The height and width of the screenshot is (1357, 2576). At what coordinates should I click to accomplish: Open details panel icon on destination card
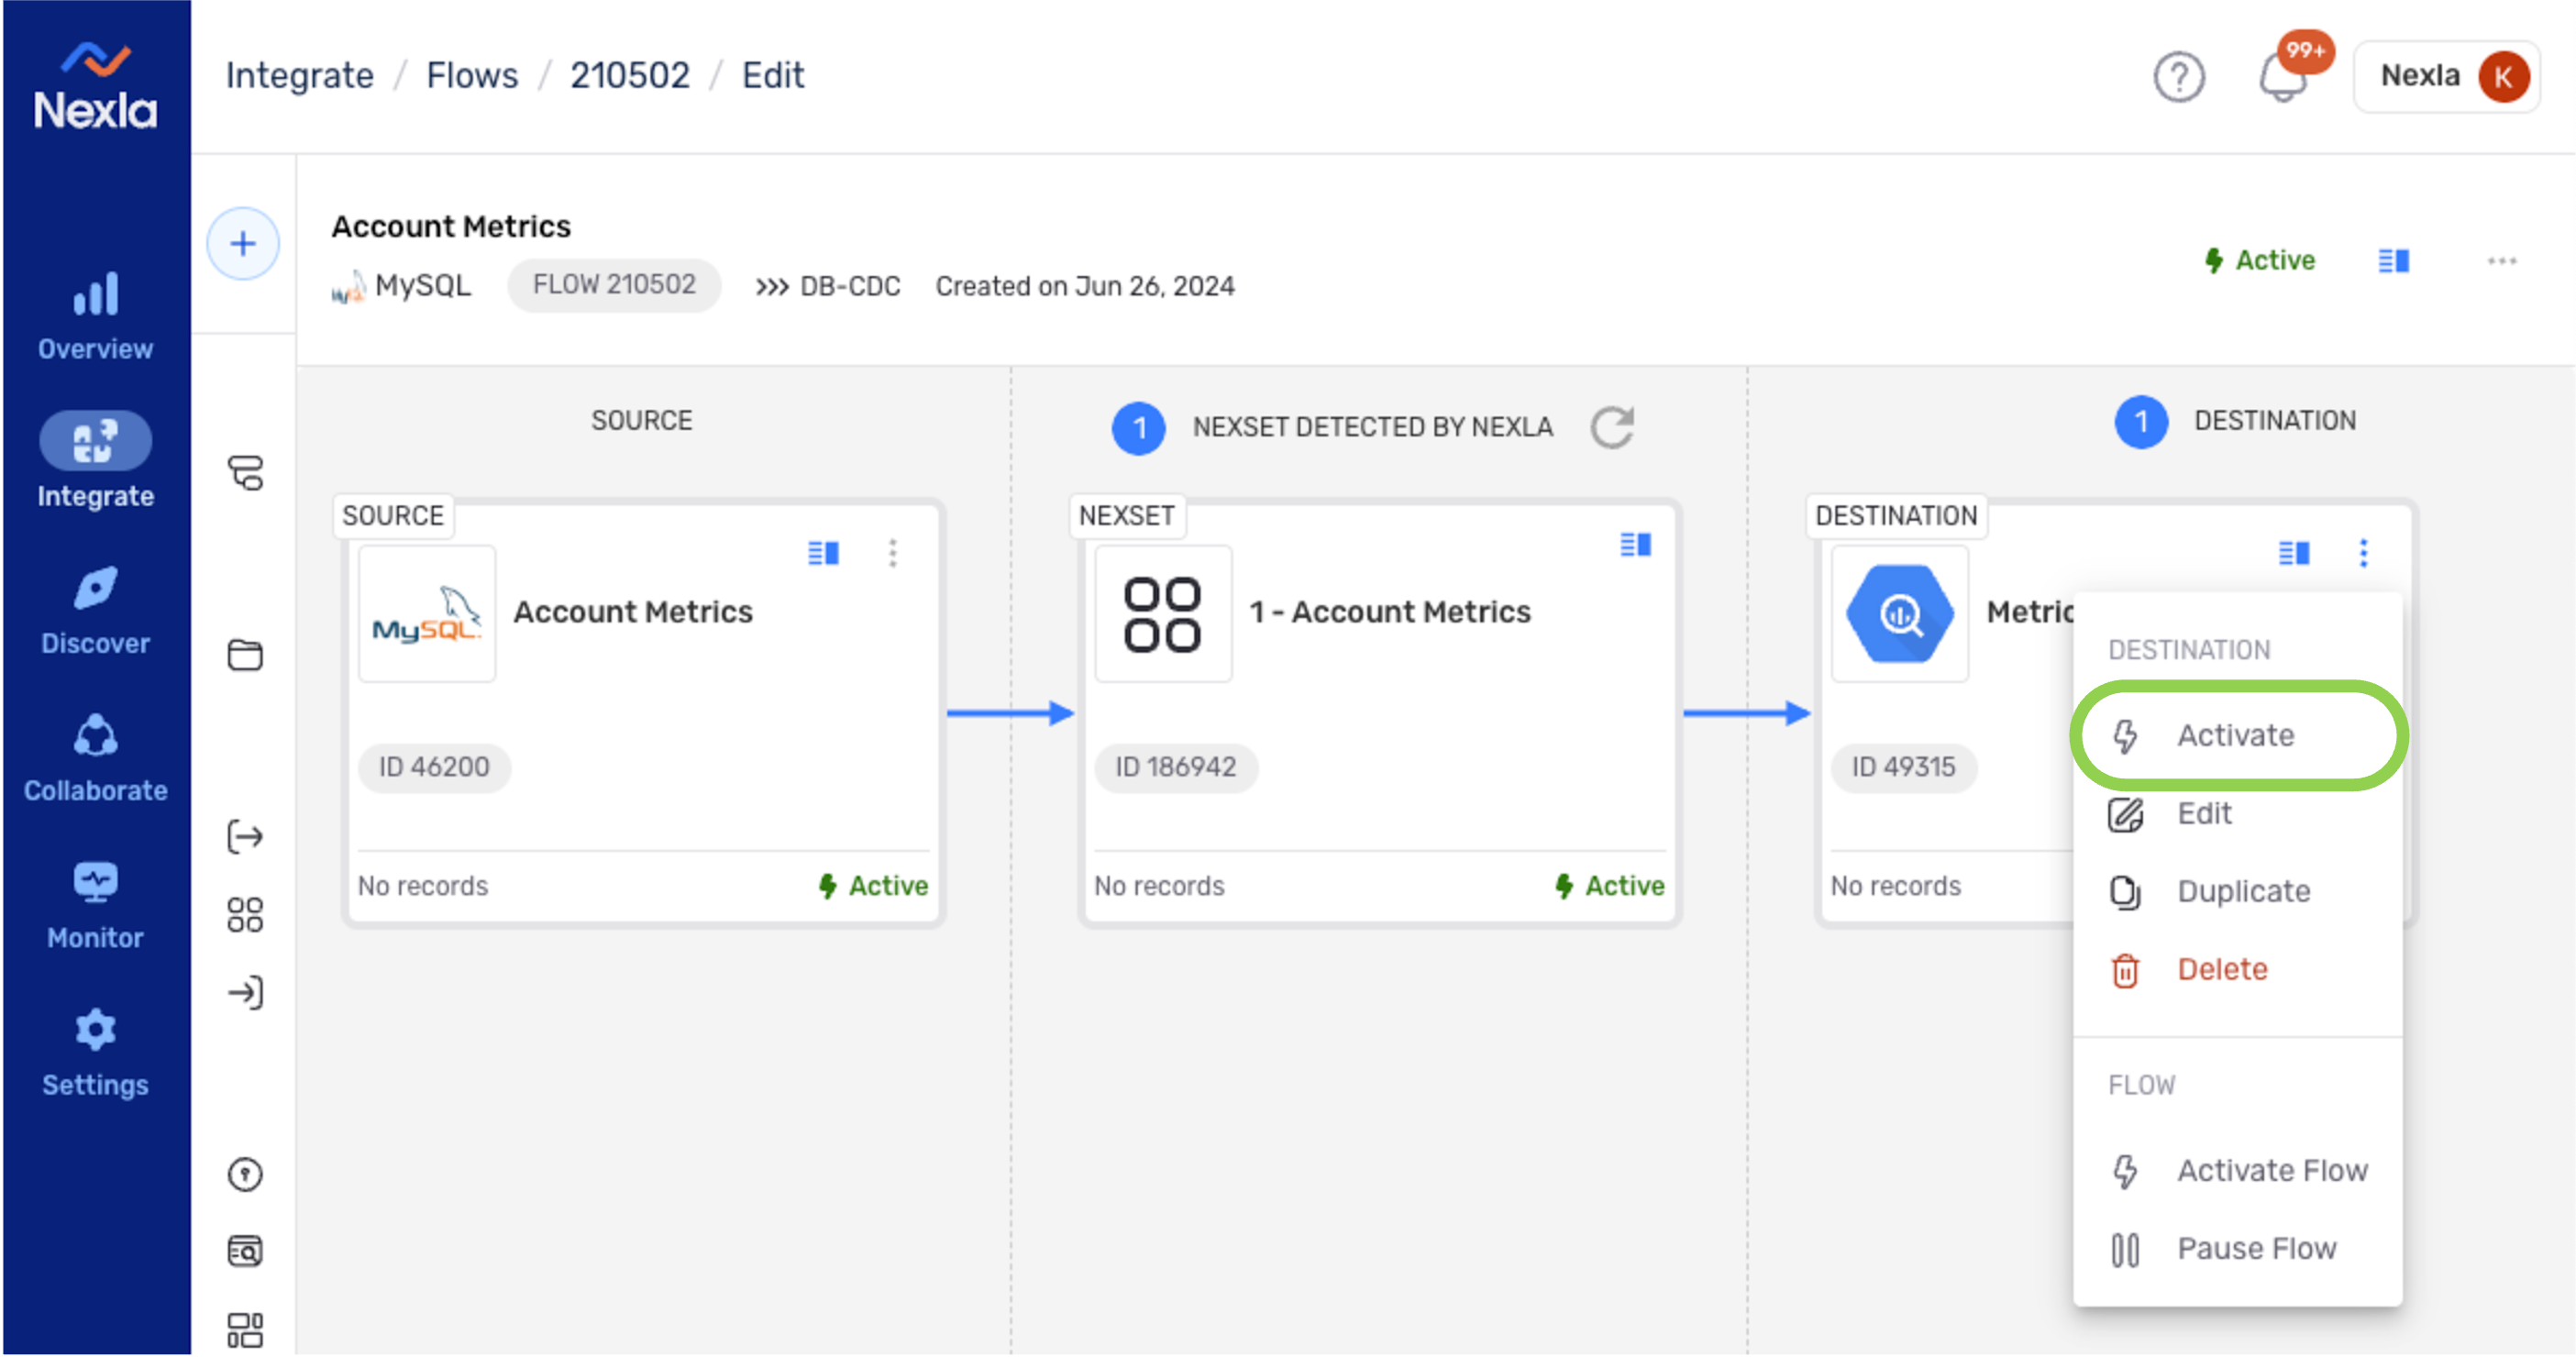pyautogui.click(x=2293, y=553)
